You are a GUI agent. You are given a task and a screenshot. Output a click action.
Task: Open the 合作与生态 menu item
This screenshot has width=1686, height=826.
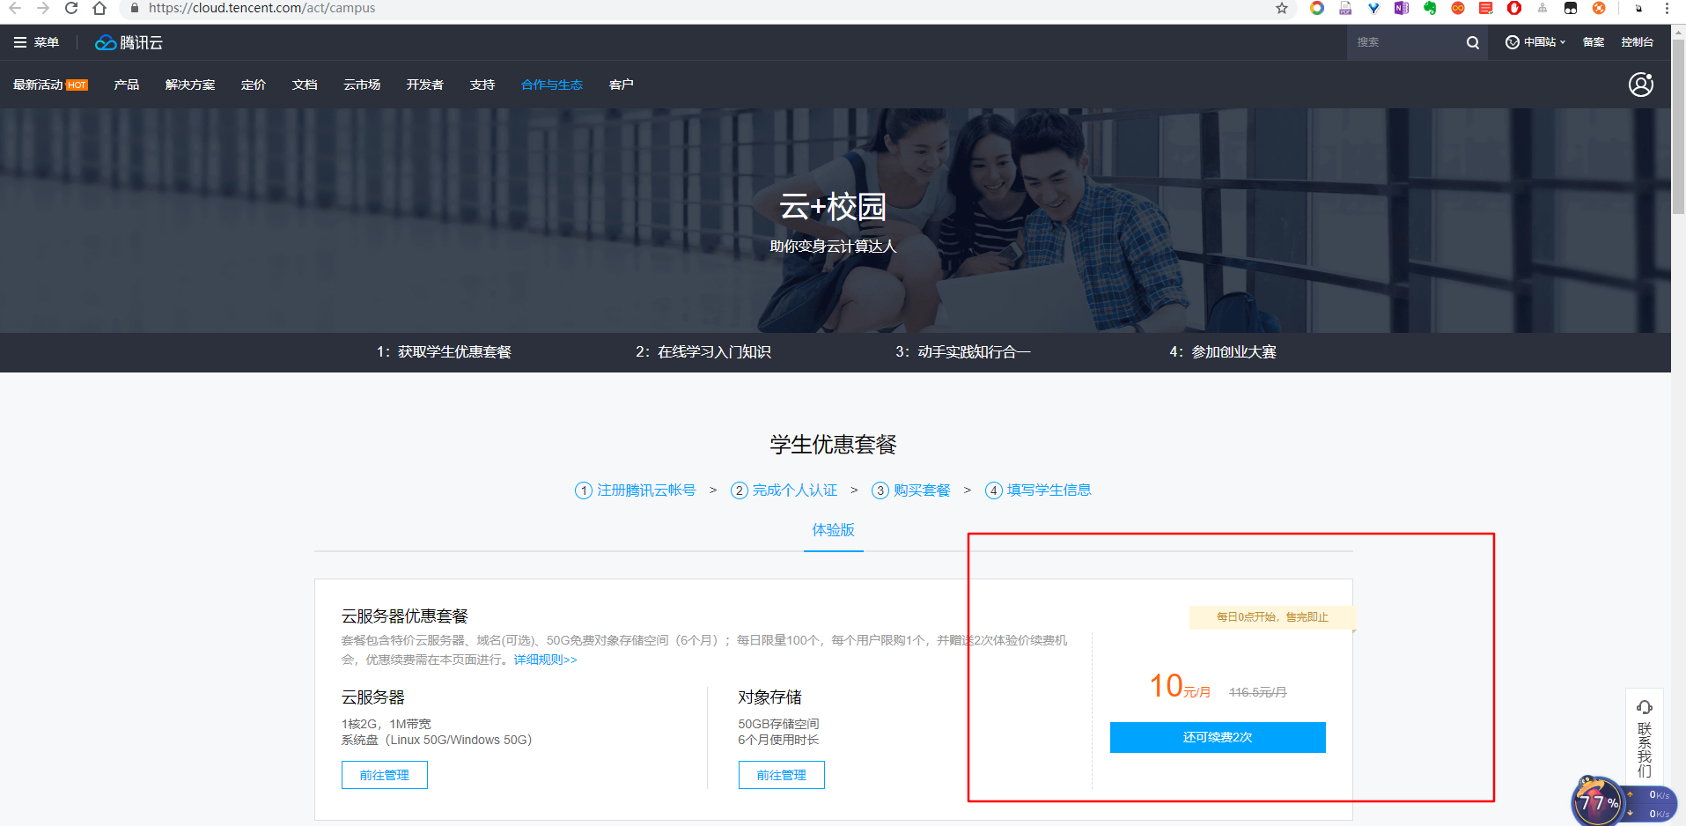[x=552, y=85]
